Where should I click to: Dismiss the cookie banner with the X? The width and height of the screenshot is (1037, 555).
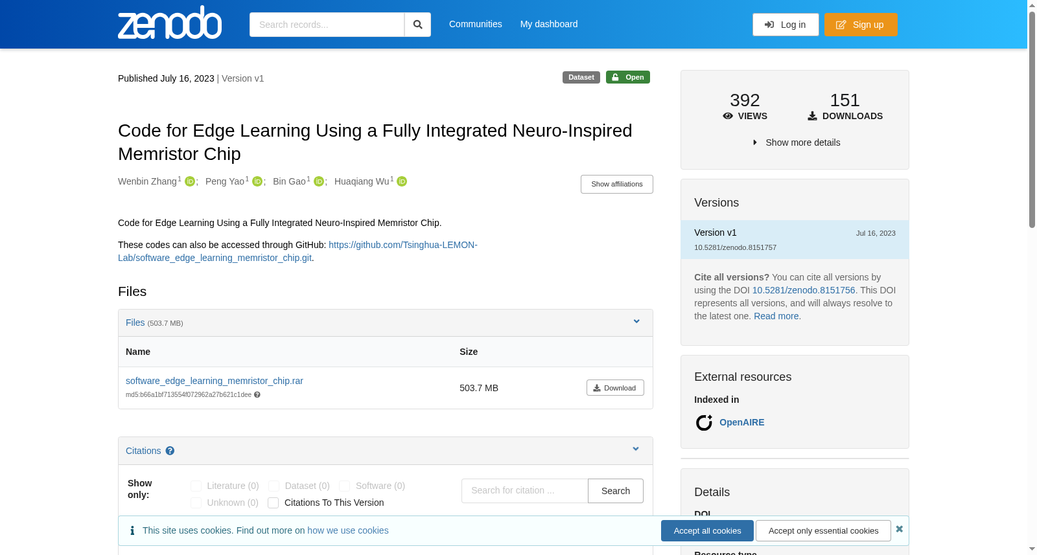point(899,529)
